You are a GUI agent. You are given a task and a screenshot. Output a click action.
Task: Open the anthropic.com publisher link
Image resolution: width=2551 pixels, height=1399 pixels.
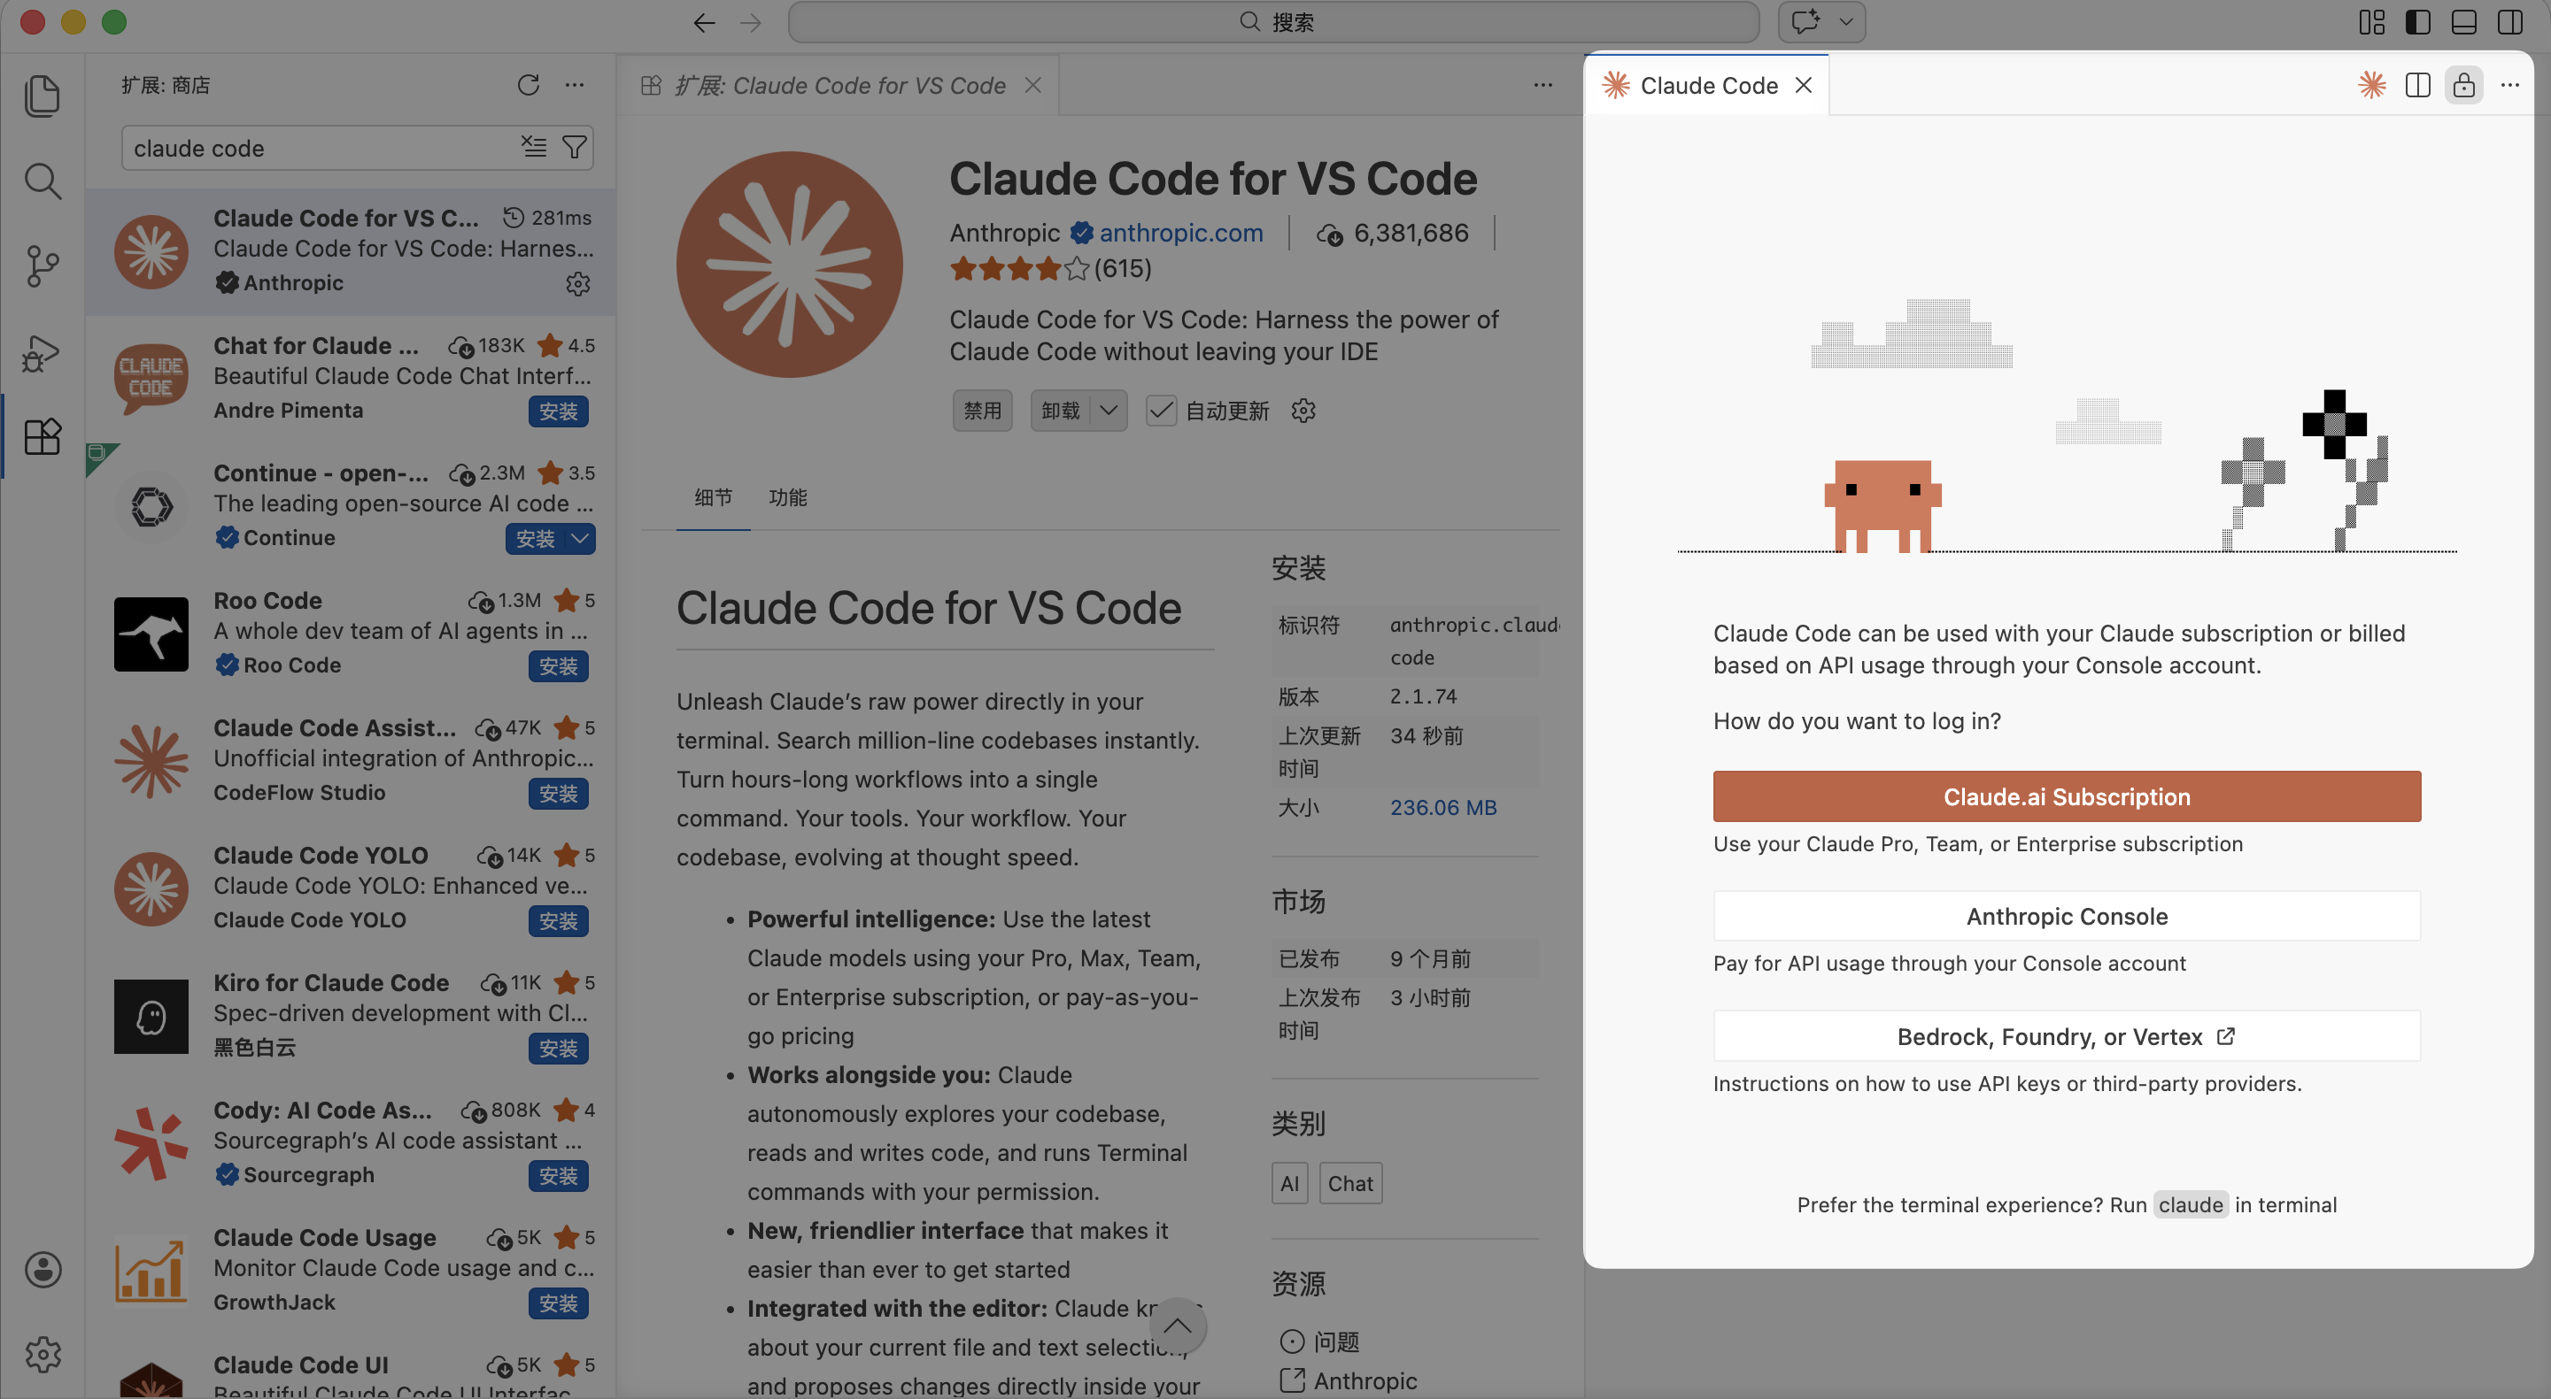(1181, 233)
